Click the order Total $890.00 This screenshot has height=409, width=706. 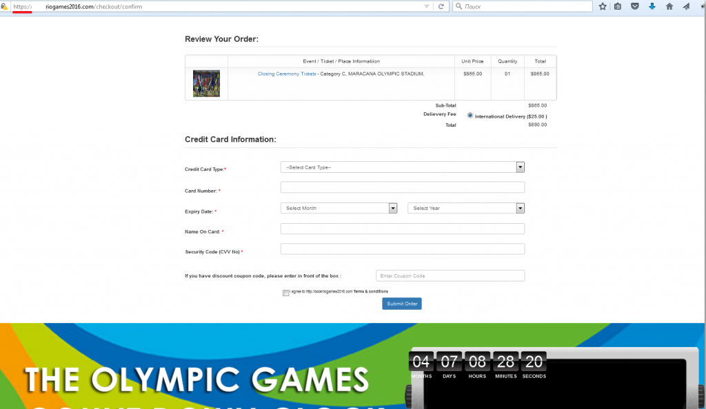[x=538, y=125]
